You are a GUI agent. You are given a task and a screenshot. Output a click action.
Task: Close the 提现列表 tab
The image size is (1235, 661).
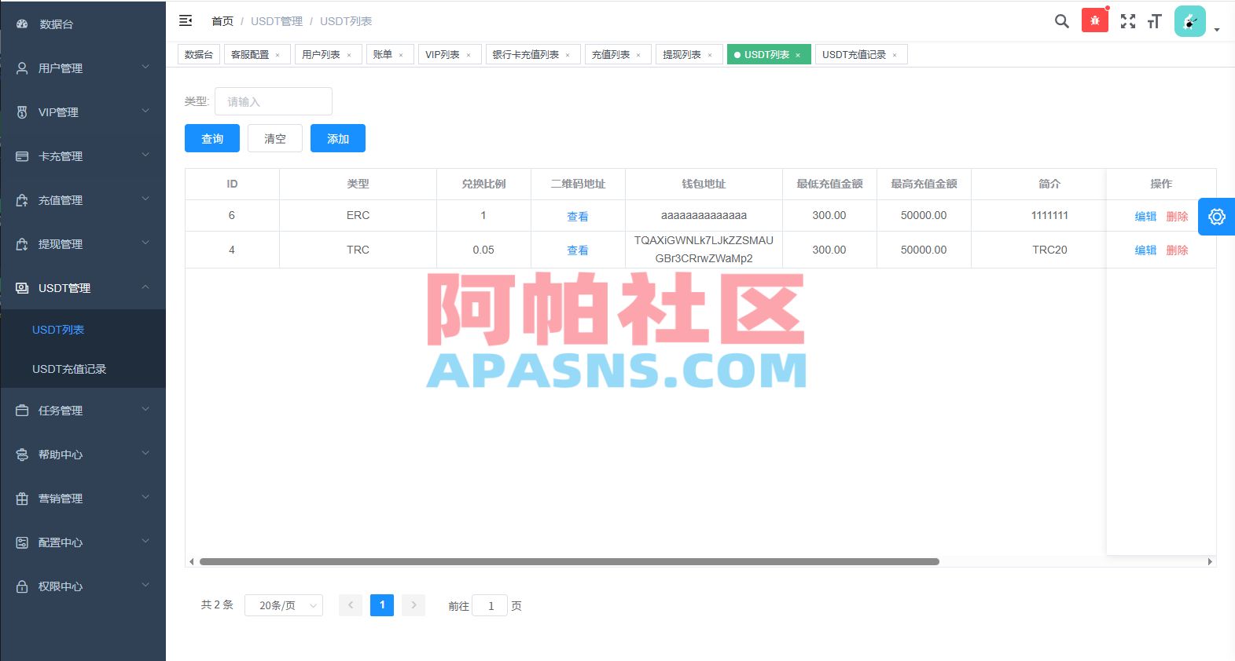pos(710,55)
